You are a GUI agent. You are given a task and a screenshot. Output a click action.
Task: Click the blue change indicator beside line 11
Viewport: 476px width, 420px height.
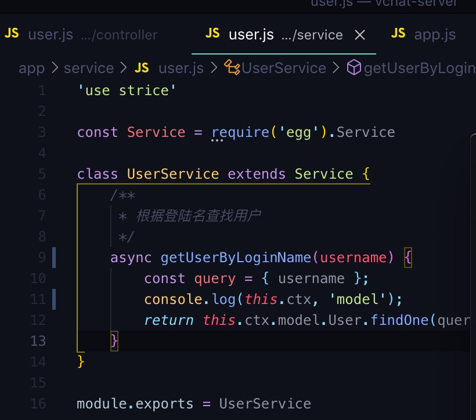point(53,299)
